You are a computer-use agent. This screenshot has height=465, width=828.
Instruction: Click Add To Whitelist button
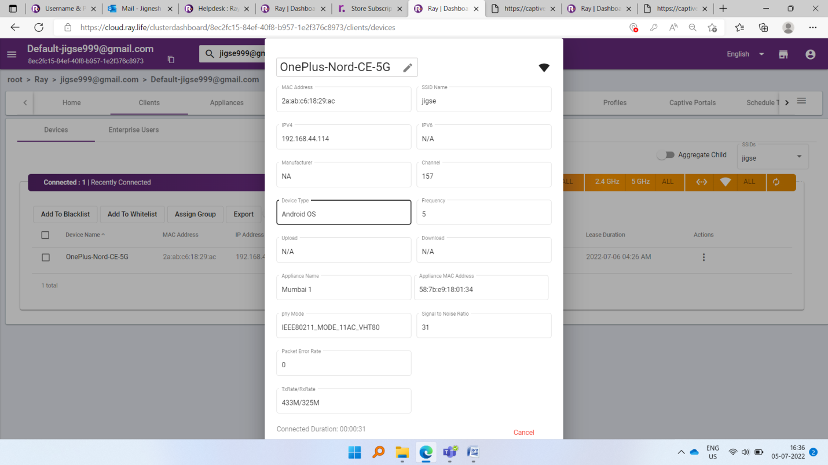click(133, 214)
